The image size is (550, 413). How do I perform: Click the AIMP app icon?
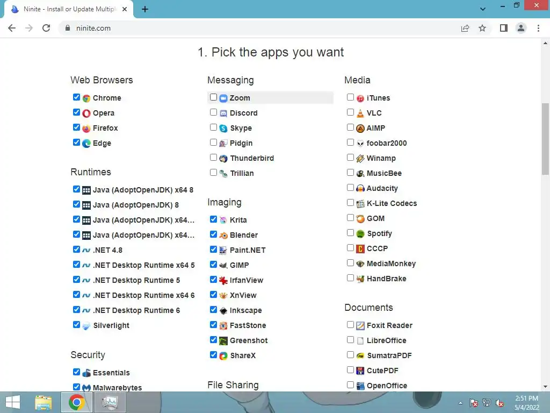coord(360,129)
